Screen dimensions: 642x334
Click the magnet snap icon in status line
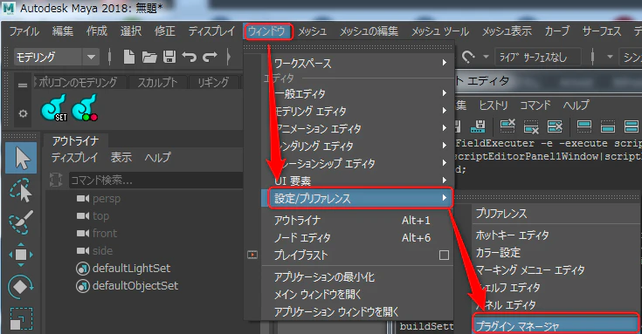pyautogui.click(x=468, y=57)
